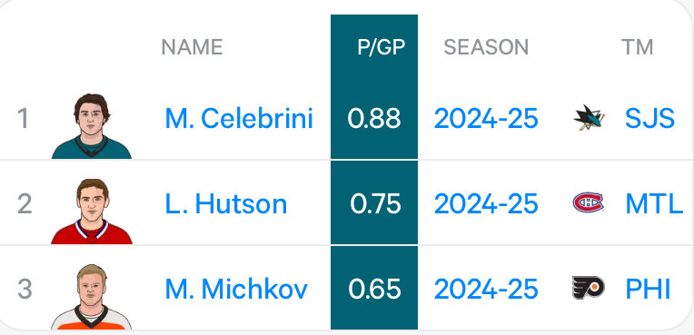The image size is (694, 335).
Task: Open the L. Hutson player link
Action: [225, 203]
